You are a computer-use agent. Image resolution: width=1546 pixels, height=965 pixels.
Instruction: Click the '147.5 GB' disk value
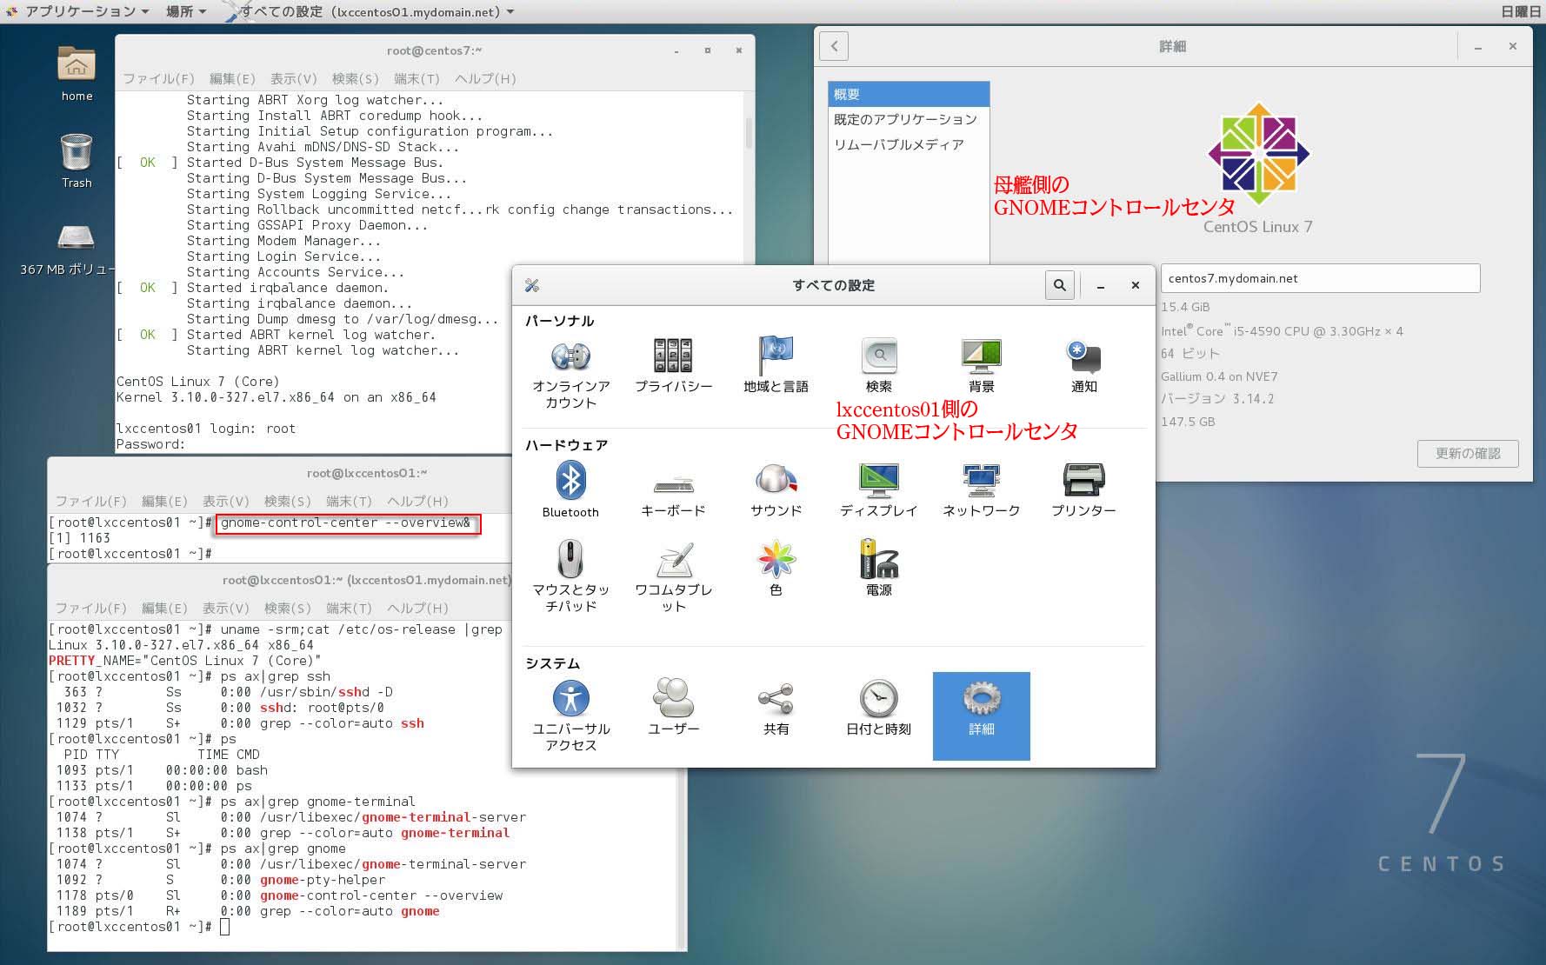pos(1188,422)
